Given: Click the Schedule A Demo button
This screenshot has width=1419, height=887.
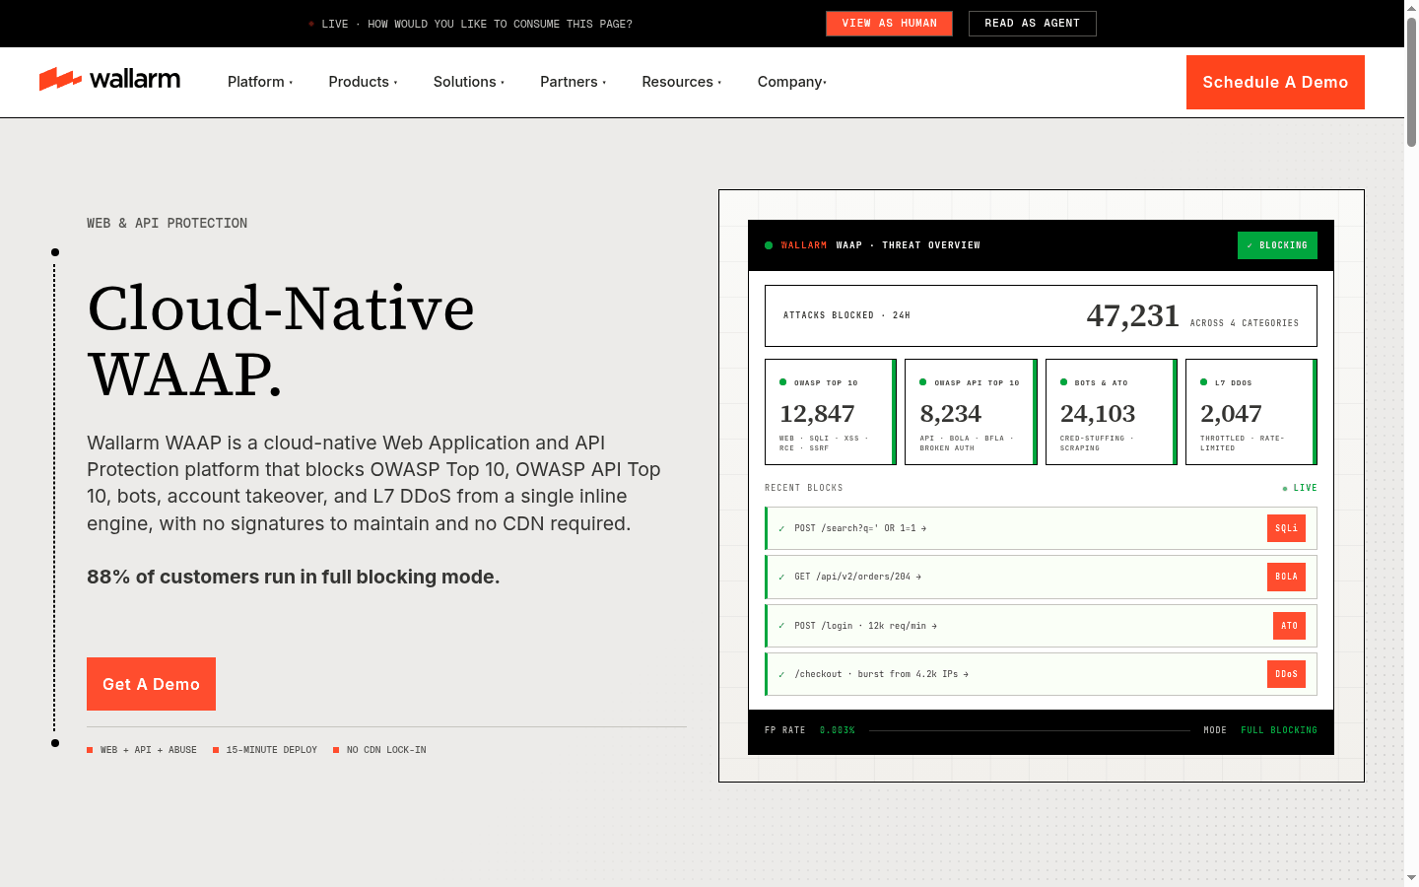Looking at the screenshot, I should click(1275, 82).
